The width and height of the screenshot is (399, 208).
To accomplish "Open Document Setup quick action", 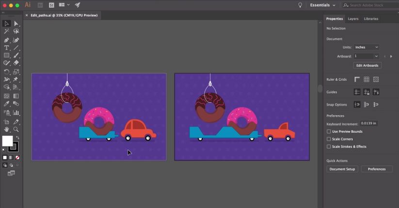I will 342,169.
